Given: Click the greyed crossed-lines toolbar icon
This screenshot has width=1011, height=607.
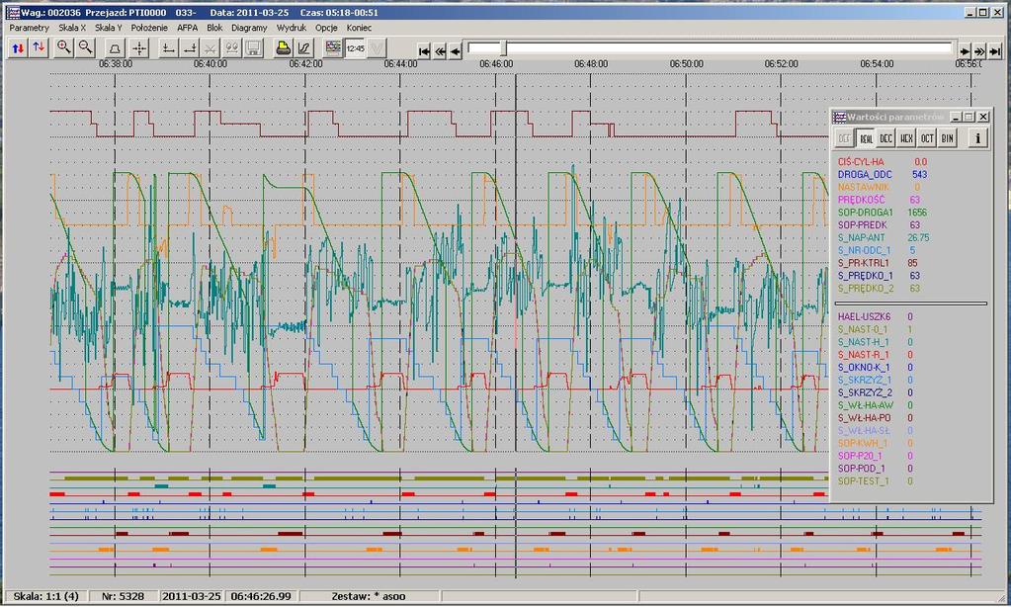Looking at the screenshot, I should (211, 47).
